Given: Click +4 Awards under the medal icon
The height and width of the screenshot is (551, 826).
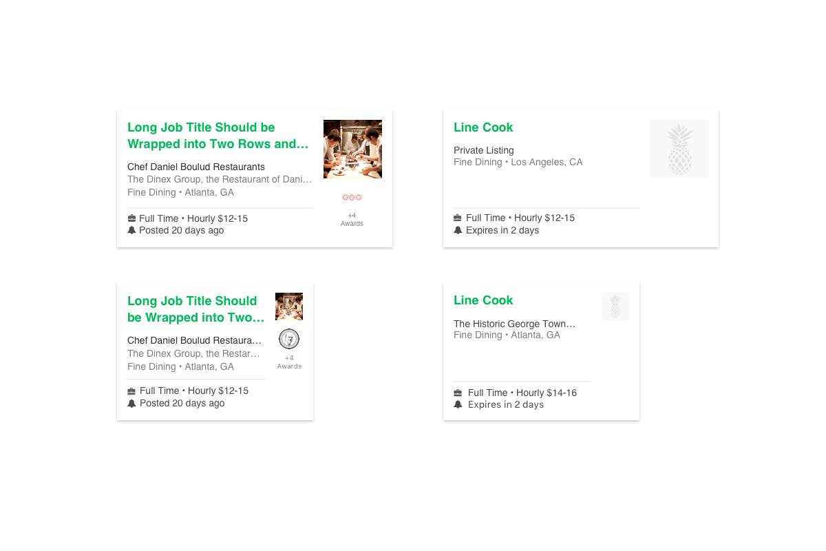Looking at the screenshot, I should tap(289, 362).
